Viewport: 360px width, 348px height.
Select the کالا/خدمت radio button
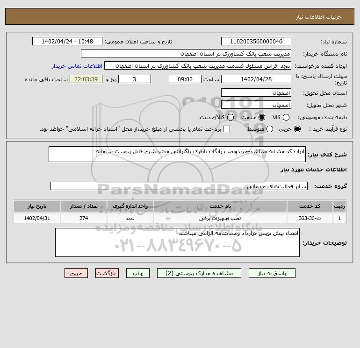click(230, 117)
